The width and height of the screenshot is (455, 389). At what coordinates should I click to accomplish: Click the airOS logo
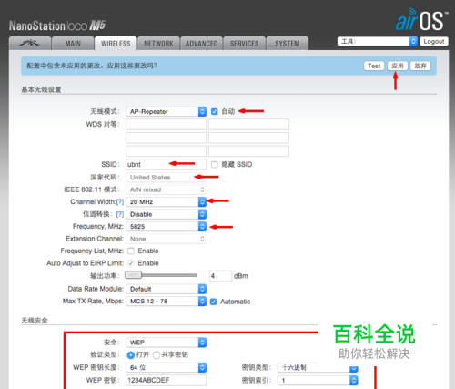click(x=421, y=20)
